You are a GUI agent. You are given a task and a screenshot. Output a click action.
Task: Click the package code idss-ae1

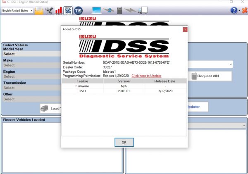[x=110, y=72]
